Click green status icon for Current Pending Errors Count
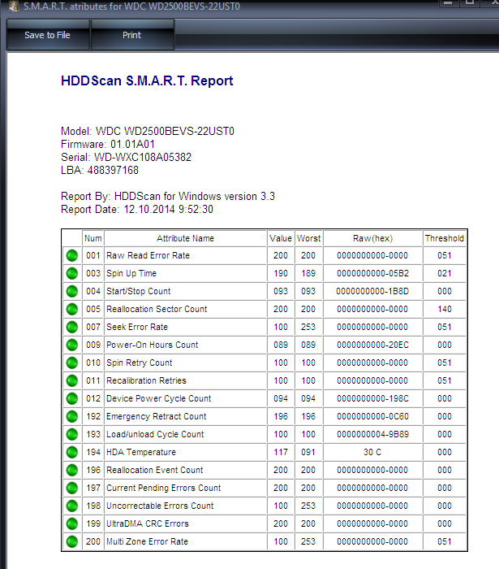 72,488
